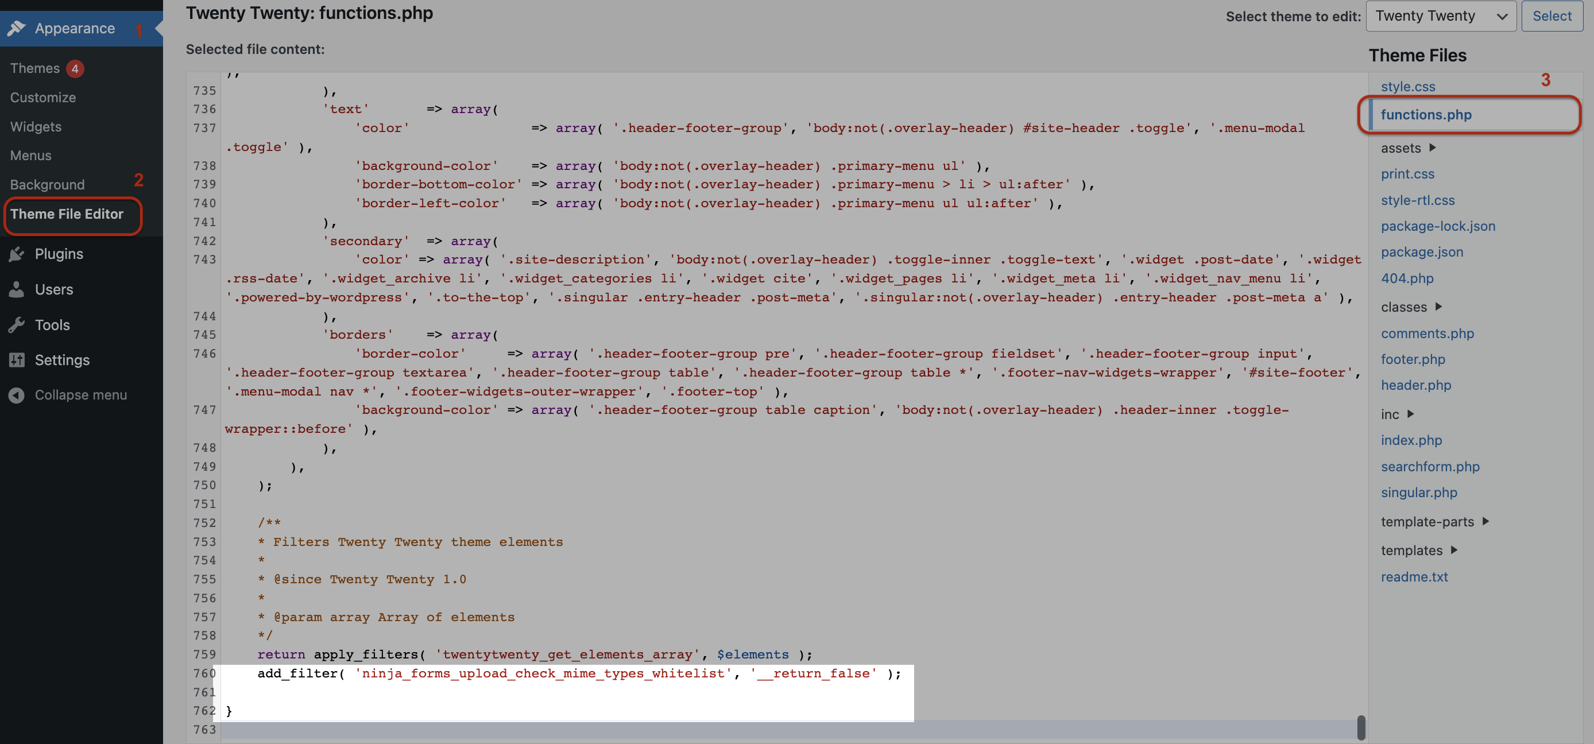Click the Users person icon
The width and height of the screenshot is (1594, 744).
tap(17, 289)
